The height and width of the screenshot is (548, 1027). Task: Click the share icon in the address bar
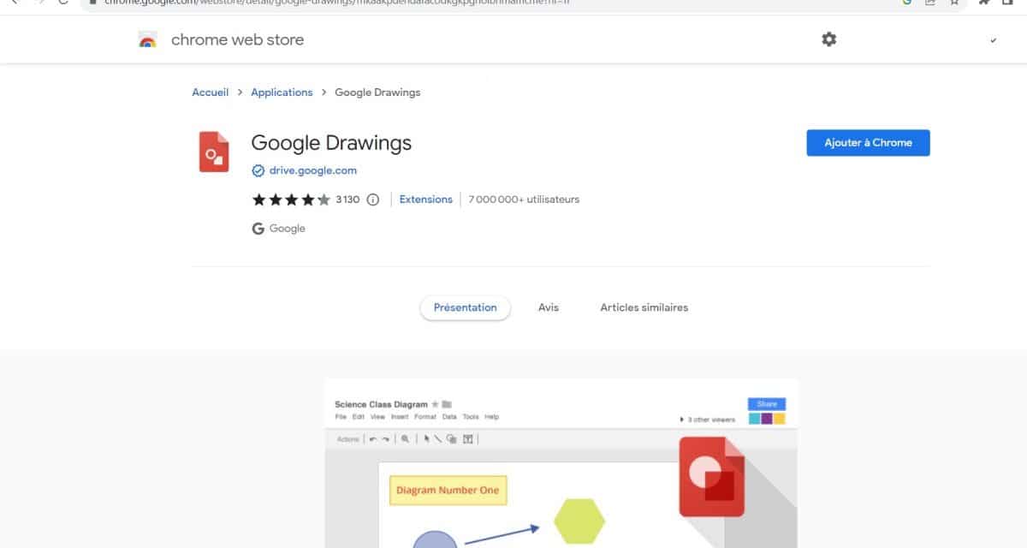pos(930,3)
